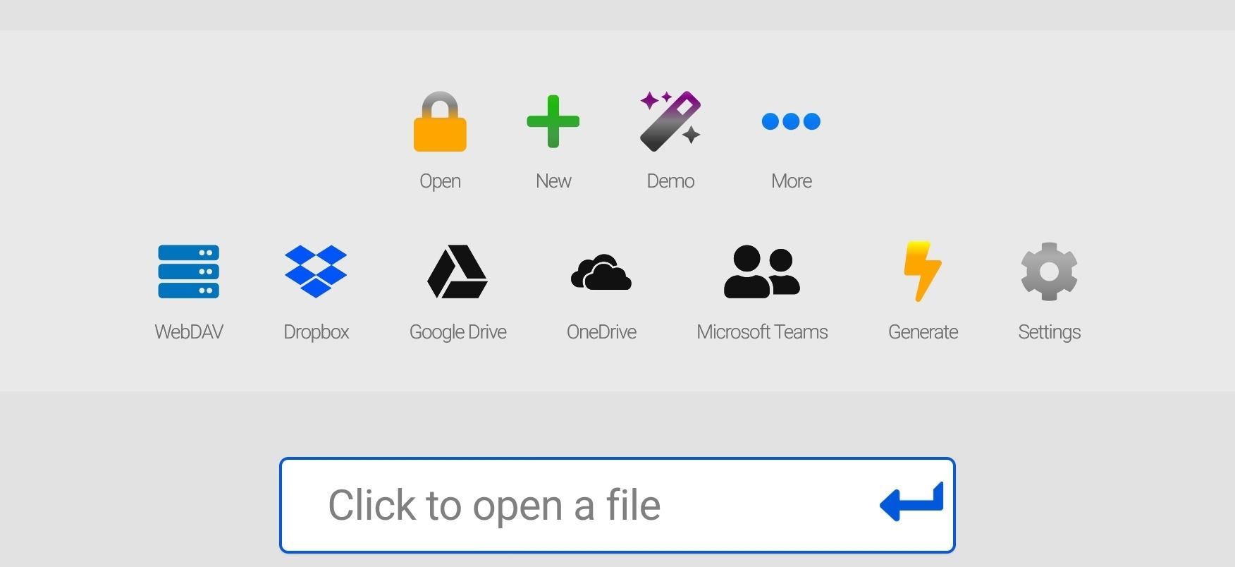This screenshot has height=567, width=1235.
Task: Click the Generate lightning bolt icon
Action: [923, 272]
